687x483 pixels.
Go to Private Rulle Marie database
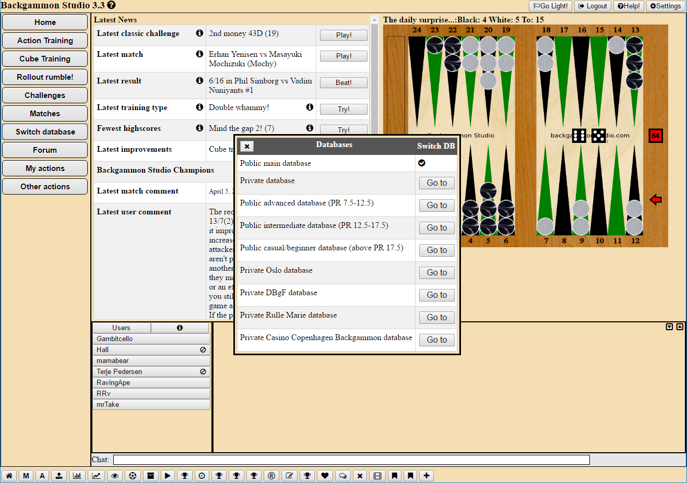coord(437,318)
